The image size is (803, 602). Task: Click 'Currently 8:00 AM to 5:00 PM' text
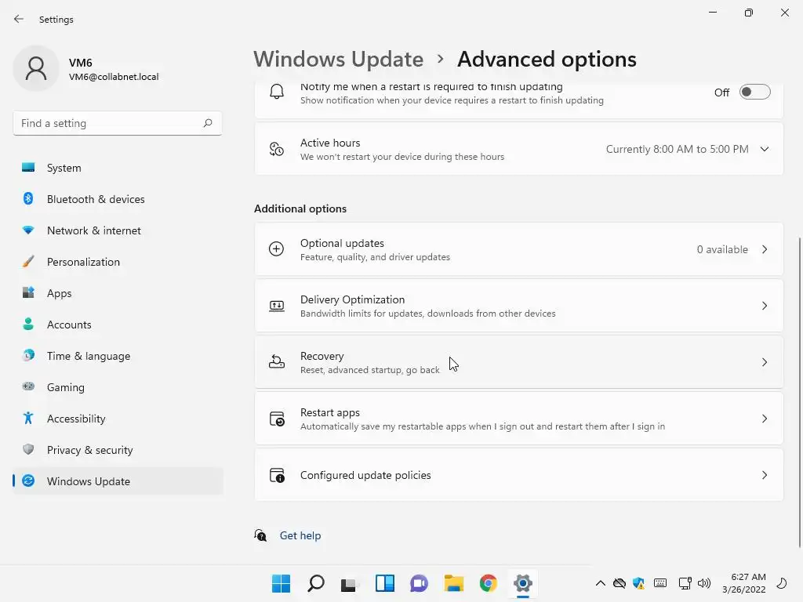[x=677, y=149]
